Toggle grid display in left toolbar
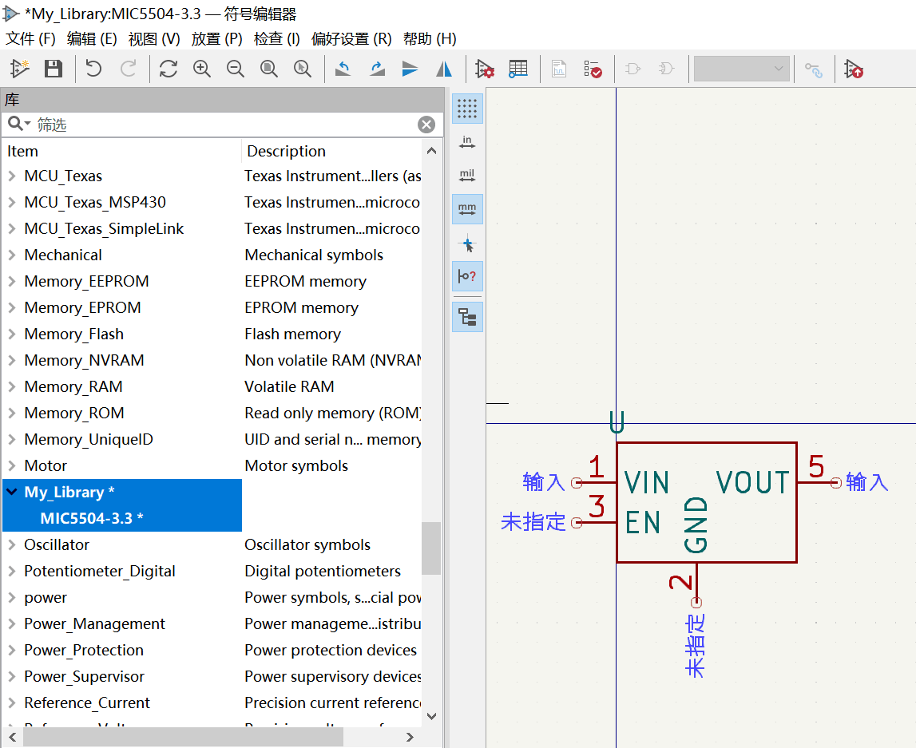The height and width of the screenshot is (748, 916). (x=467, y=108)
